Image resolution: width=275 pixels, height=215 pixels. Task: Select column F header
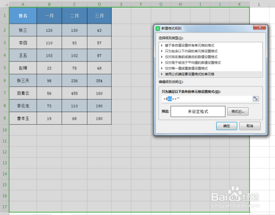pyautogui.click(x=141, y=4)
